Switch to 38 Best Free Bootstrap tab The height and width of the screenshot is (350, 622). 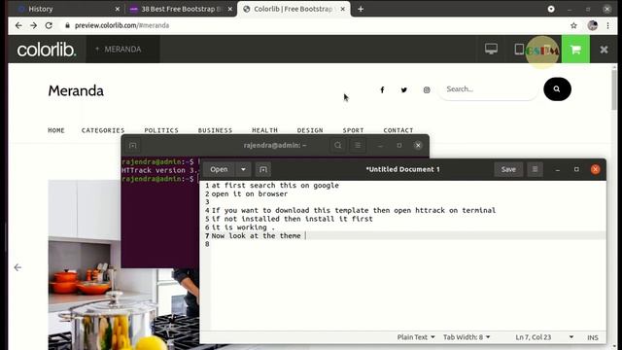coord(181,9)
